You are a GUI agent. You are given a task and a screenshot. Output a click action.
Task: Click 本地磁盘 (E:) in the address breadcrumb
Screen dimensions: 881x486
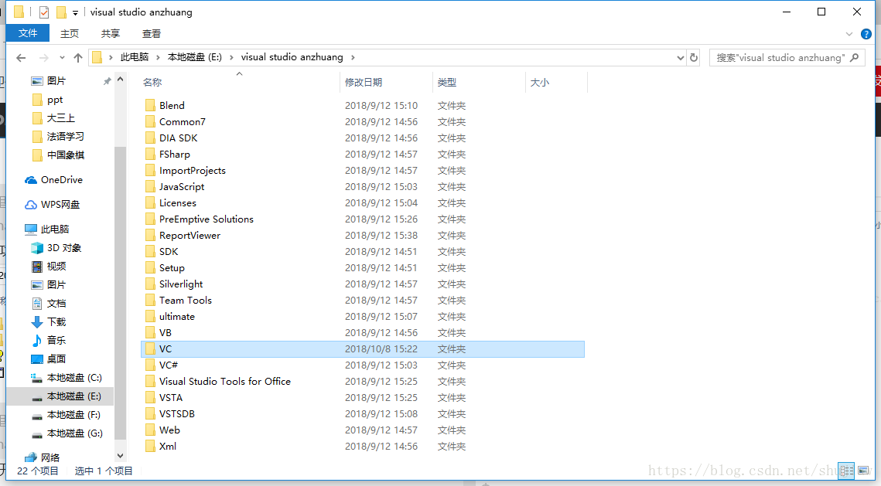(197, 57)
